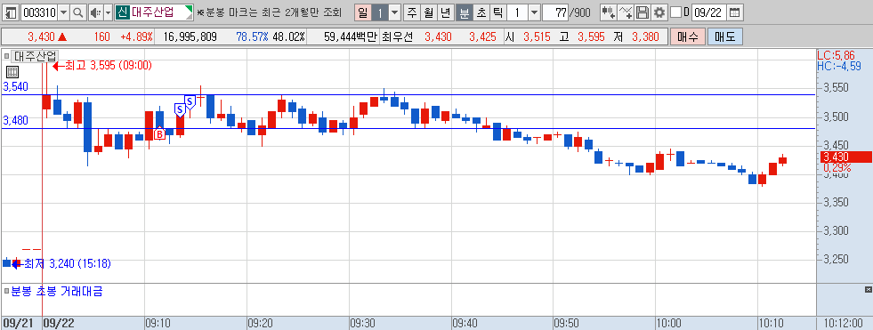Expand the daily period number dropdown
Viewport: 873px width, 330px height.
(x=394, y=12)
